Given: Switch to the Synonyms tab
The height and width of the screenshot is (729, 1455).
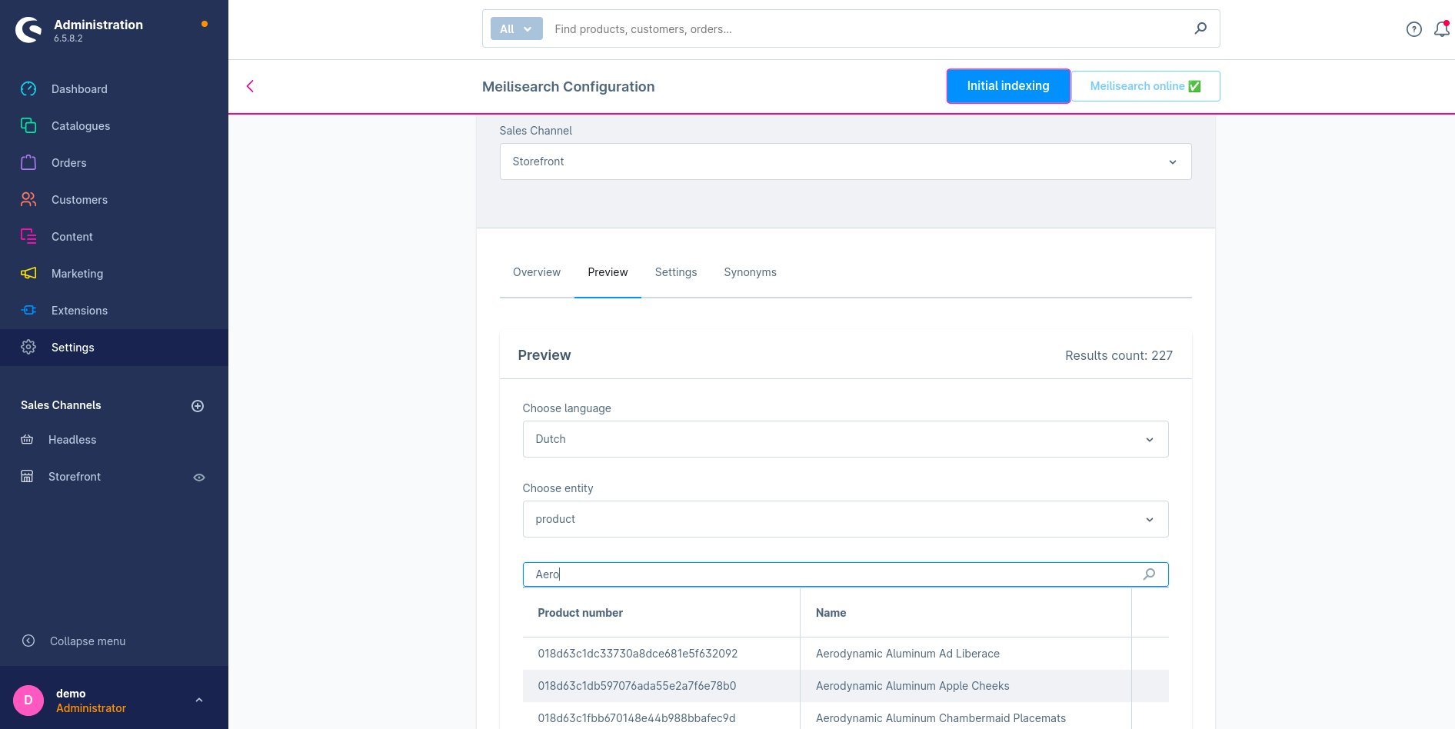Looking at the screenshot, I should click(751, 272).
